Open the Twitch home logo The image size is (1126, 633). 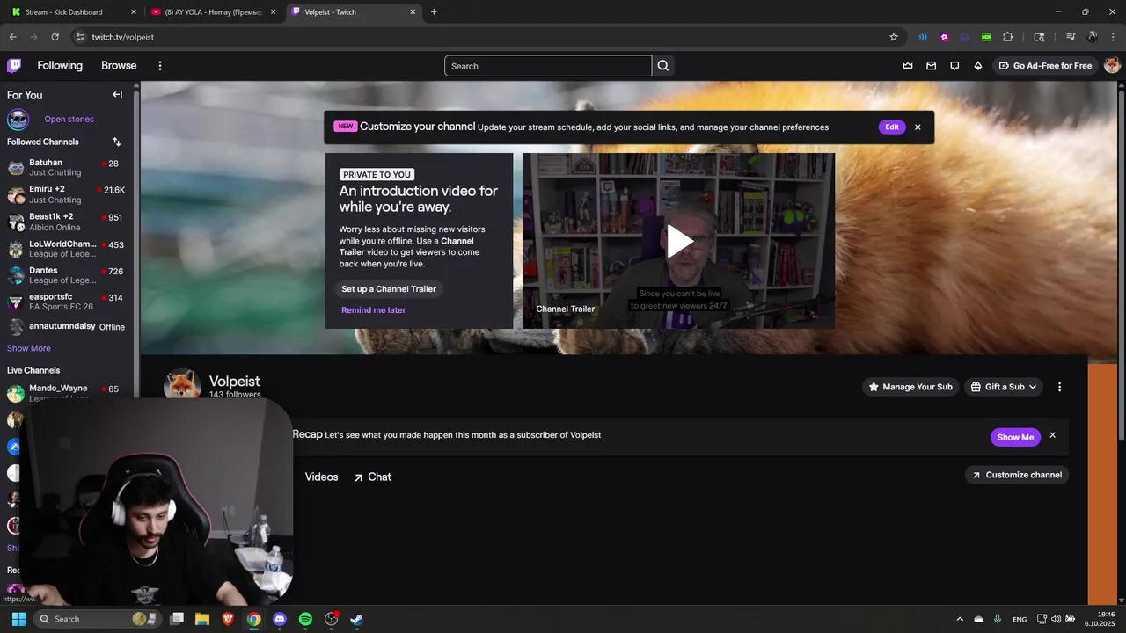pyautogui.click(x=14, y=66)
